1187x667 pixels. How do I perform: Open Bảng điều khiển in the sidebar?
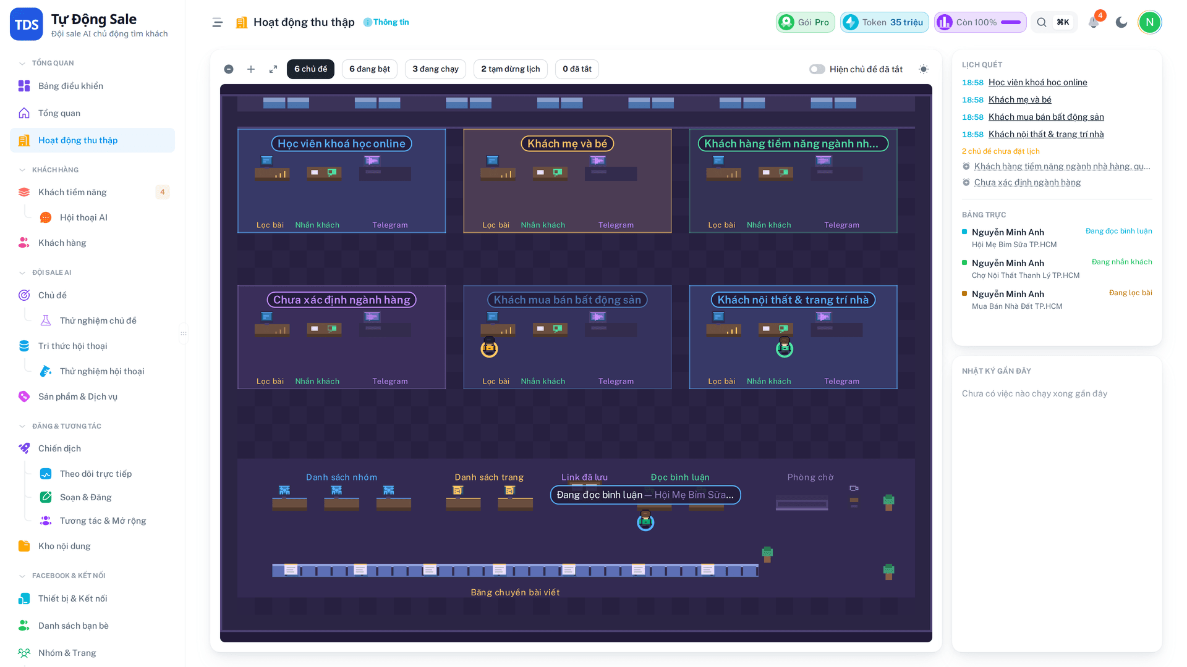(92, 86)
